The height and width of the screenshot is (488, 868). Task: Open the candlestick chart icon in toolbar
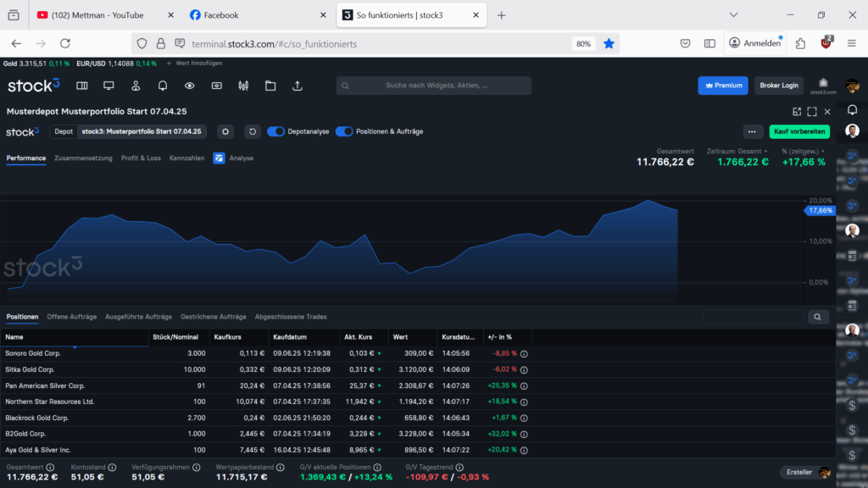coord(243,86)
